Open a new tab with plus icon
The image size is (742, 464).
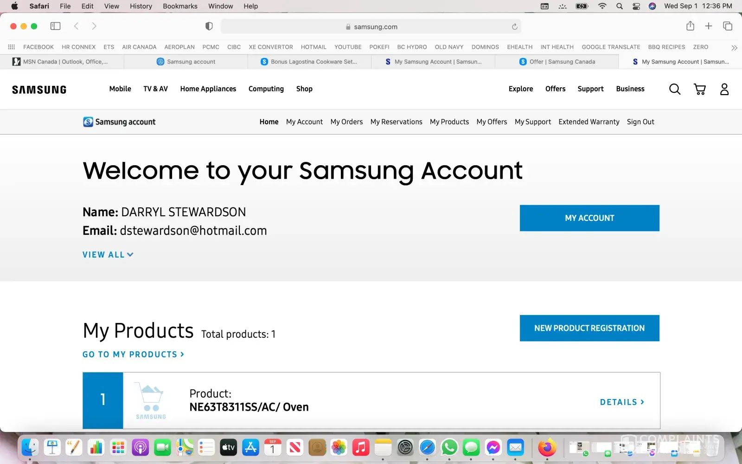pyautogui.click(x=708, y=26)
